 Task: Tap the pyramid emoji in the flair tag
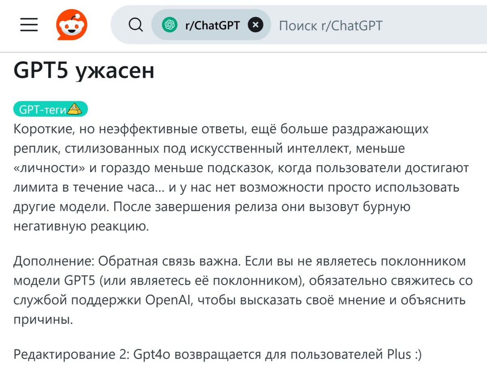click(x=75, y=108)
